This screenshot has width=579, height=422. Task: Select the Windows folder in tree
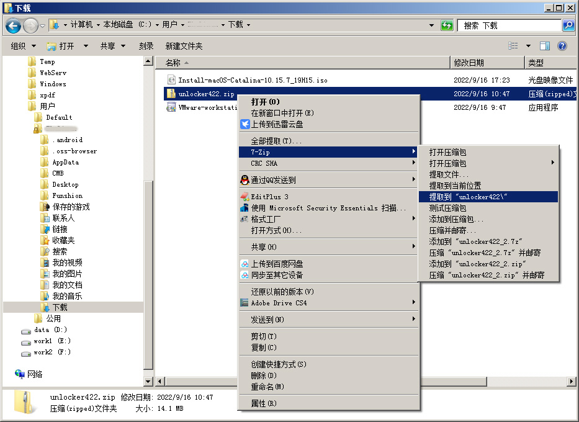pyautogui.click(x=53, y=84)
